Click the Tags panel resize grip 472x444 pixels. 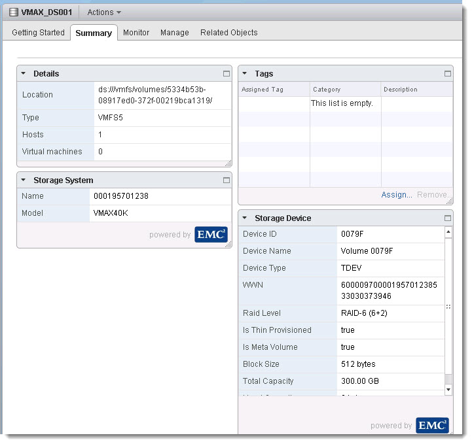(x=450, y=201)
